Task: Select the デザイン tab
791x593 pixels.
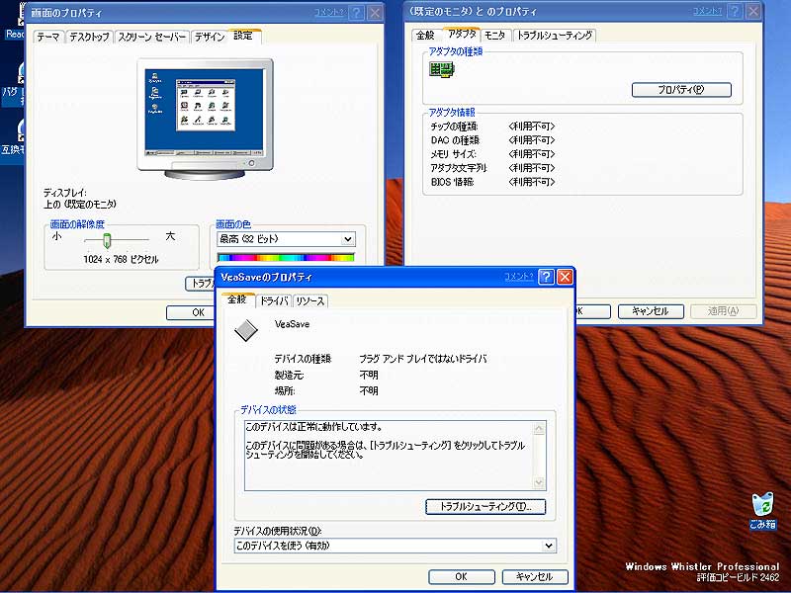Action: click(210, 37)
